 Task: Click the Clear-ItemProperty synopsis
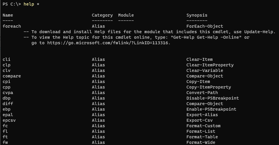[210, 65]
